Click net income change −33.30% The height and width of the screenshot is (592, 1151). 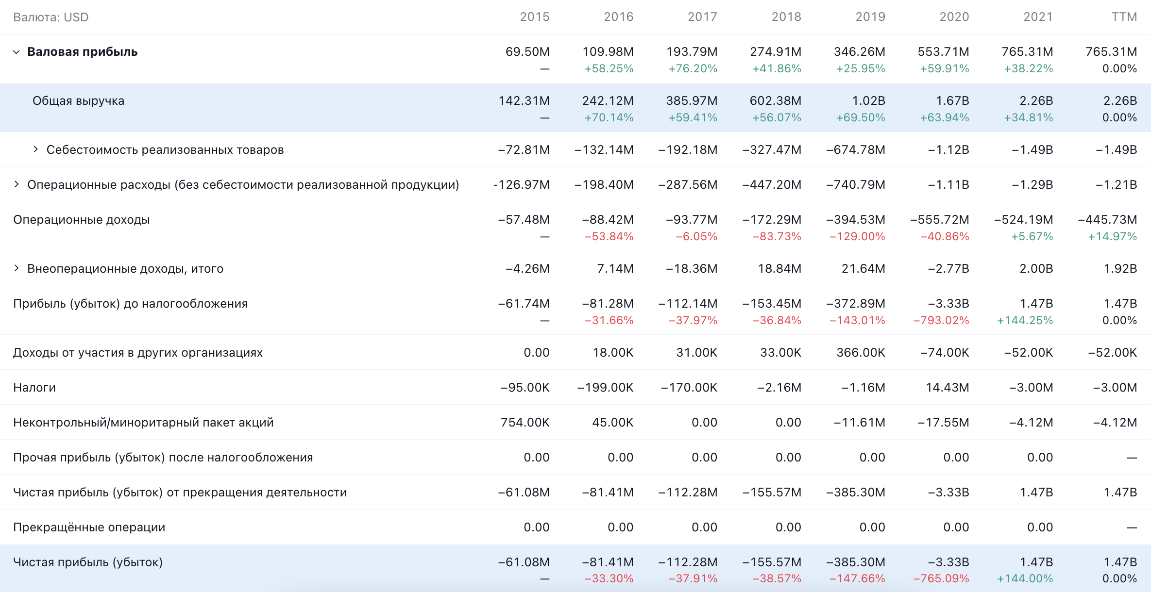609,579
